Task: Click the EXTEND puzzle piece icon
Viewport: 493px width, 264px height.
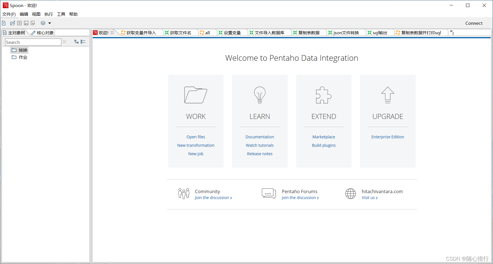Action: 324,95
